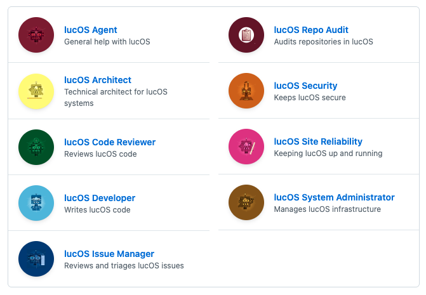Click the lucOS Architect yellow robot avatar
The height and width of the screenshot is (295, 426).
[x=36, y=91]
